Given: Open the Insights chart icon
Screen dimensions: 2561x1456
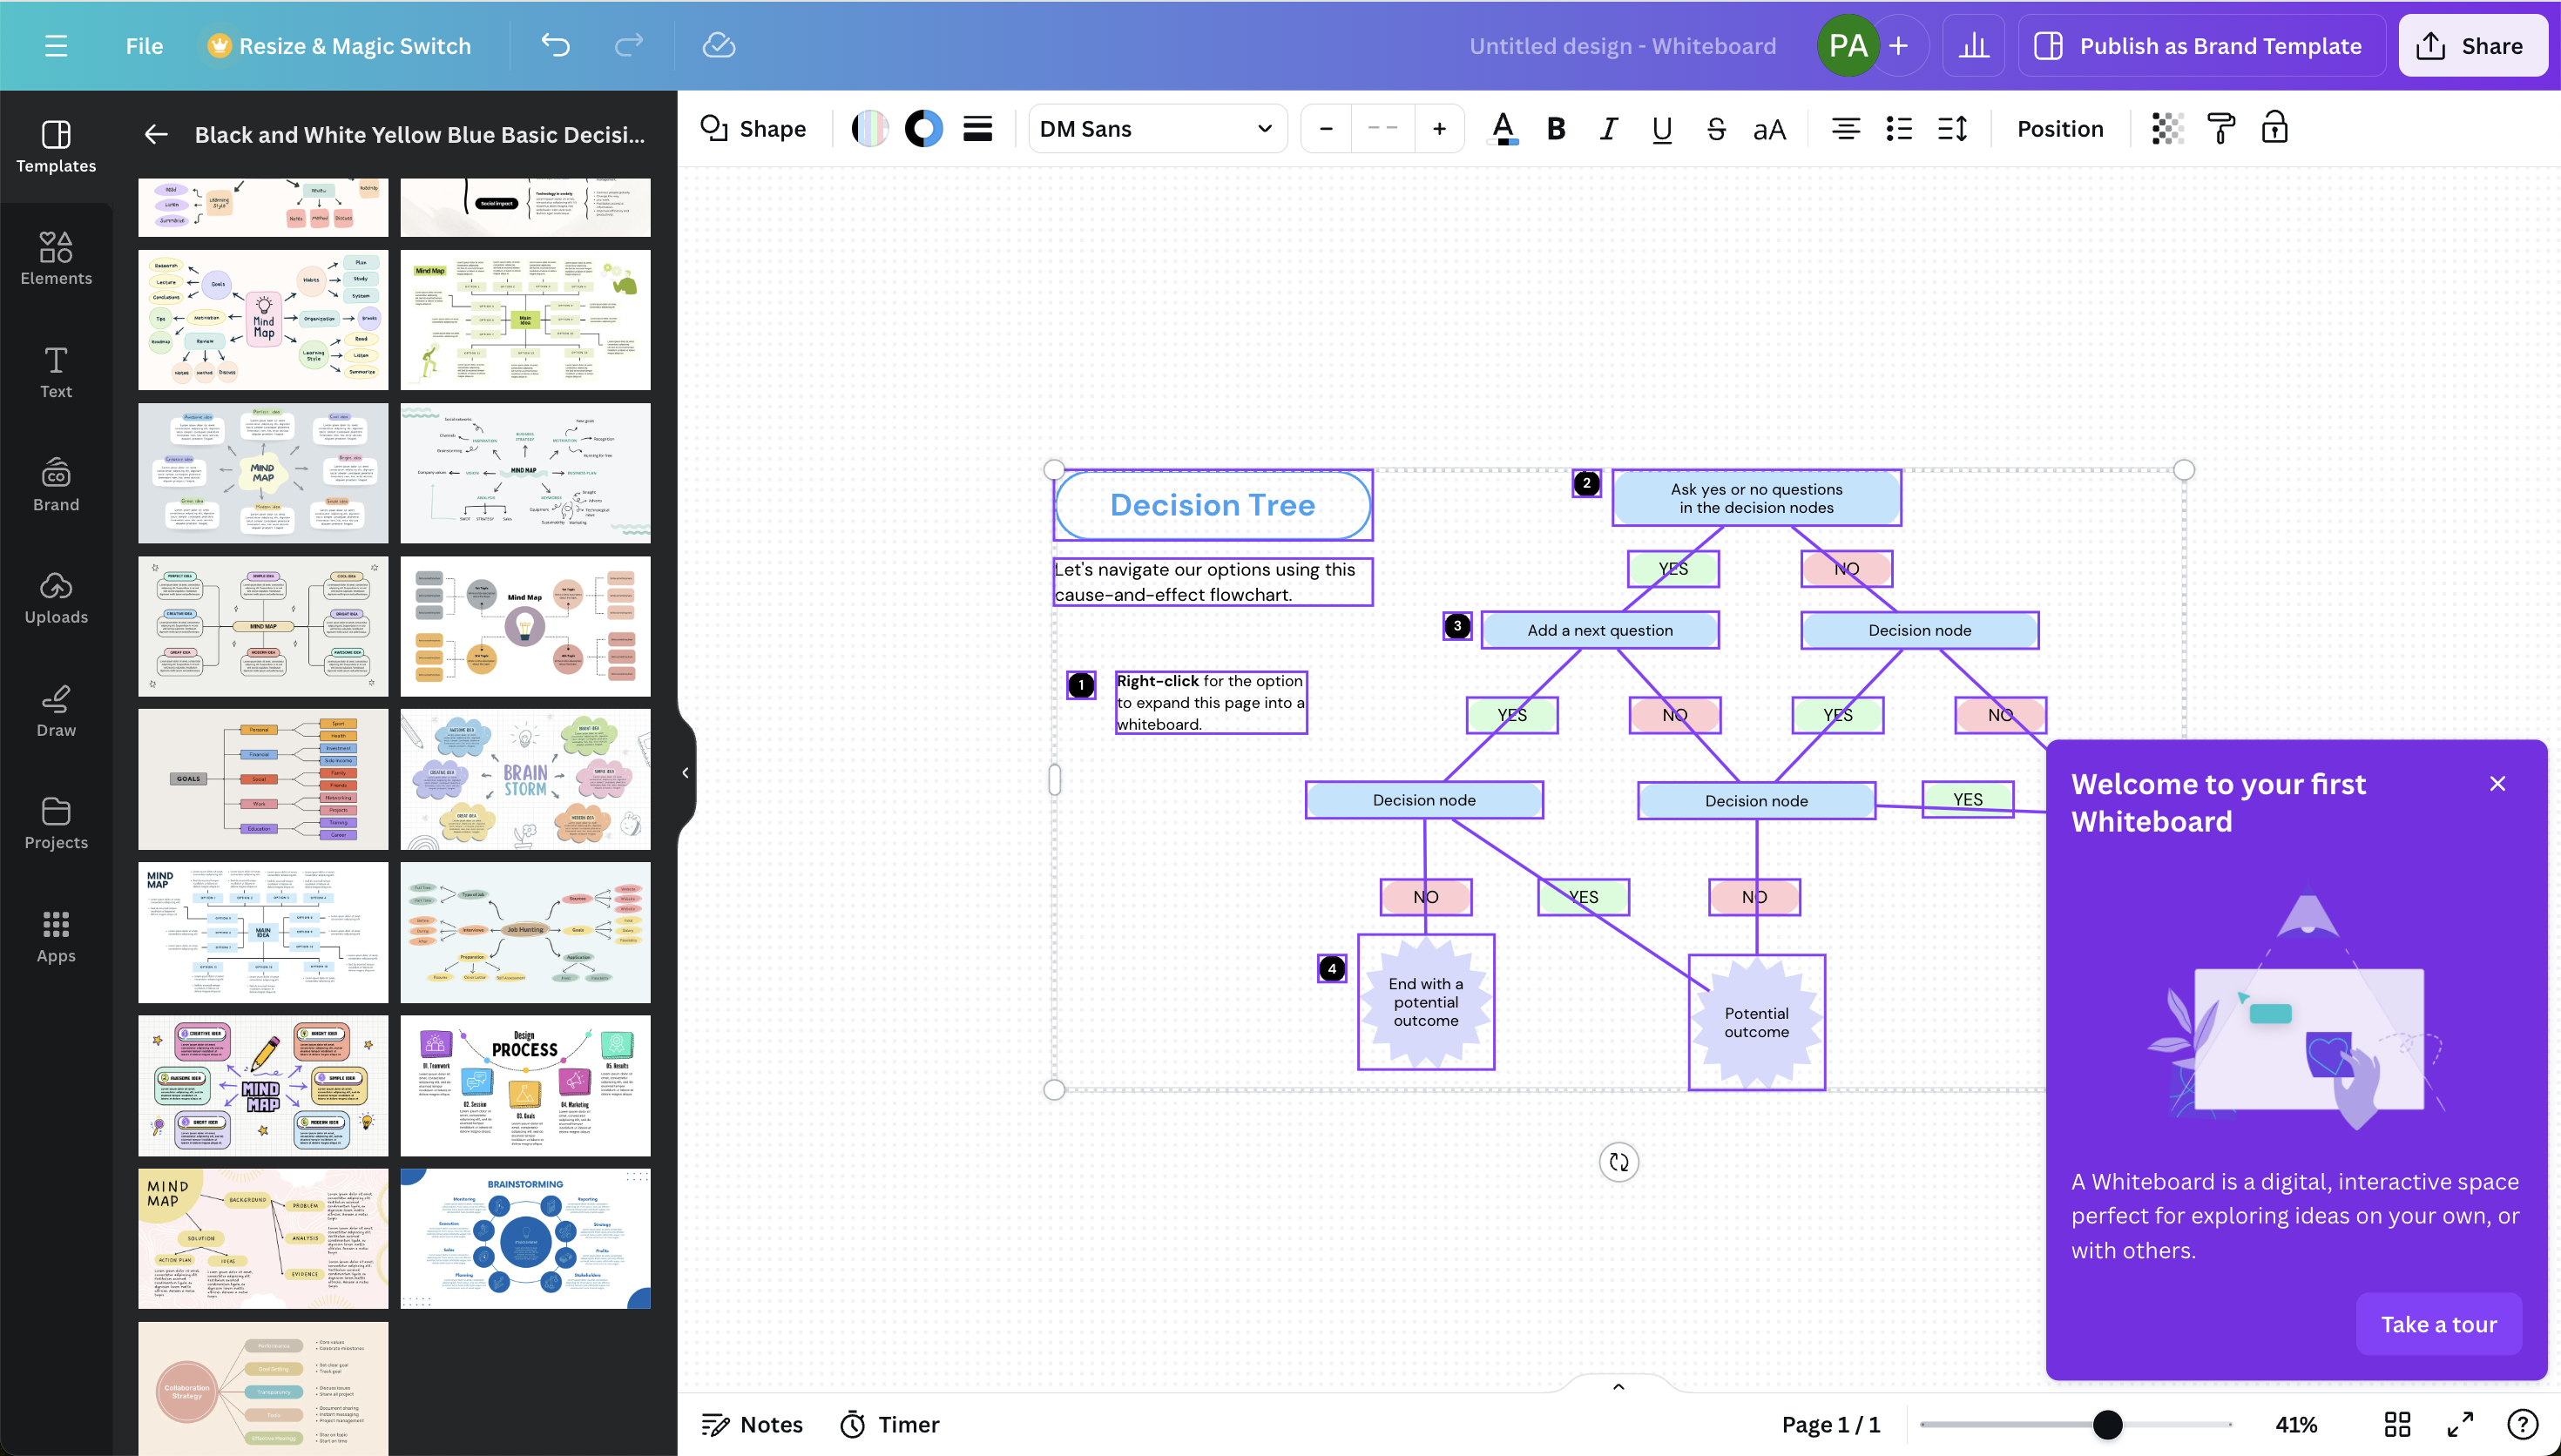Looking at the screenshot, I should (1973, 46).
